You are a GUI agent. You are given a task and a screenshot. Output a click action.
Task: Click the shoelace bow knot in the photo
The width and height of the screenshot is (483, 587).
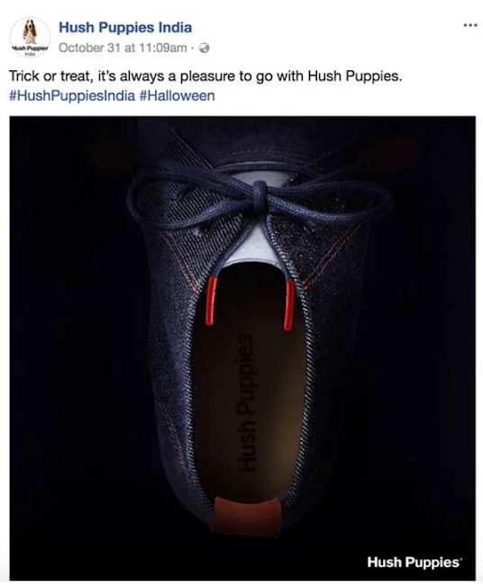(260, 194)
